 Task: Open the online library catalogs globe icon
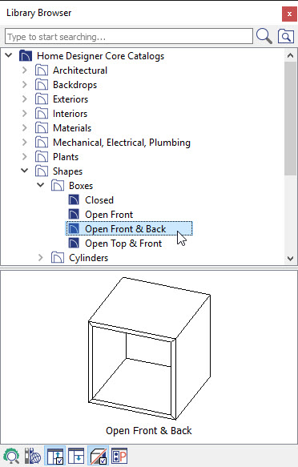tap(33, 456)
